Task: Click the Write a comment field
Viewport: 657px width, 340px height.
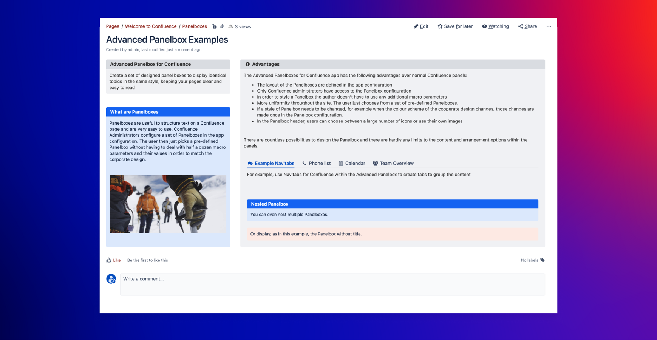Action: tap(332, 284)
